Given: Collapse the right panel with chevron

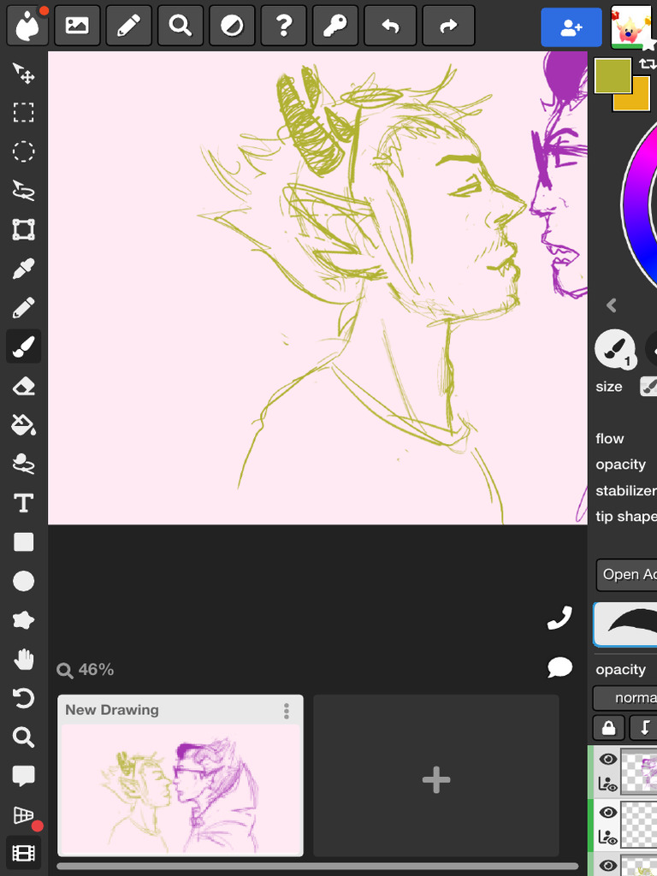Looking at the screenshot, I should tap(611, 305).
